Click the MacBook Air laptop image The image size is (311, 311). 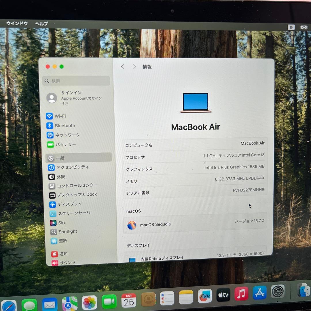click(196, 103)
